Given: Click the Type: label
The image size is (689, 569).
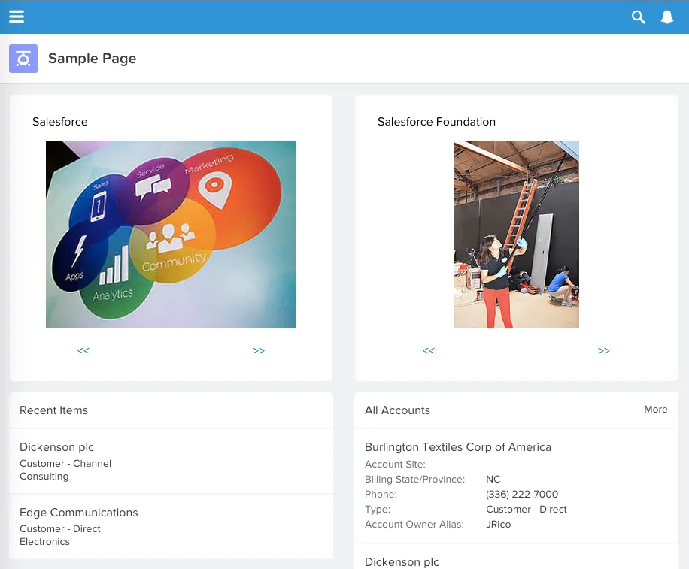Looking at the screenshot, I should coord(378,510).
